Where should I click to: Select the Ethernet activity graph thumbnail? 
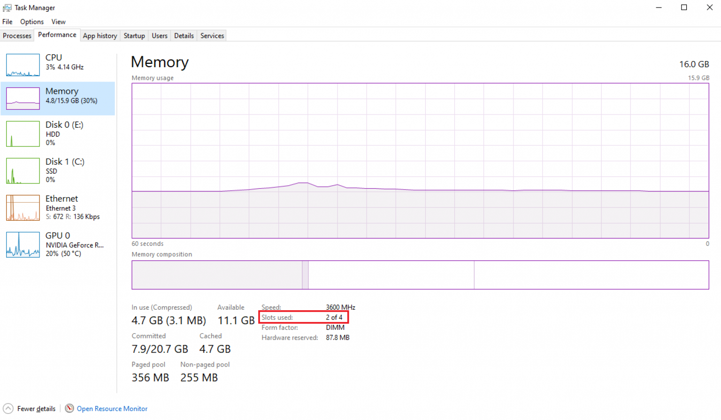23,208
